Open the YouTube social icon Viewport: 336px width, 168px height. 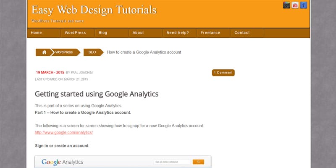click(x=295, y=5)
